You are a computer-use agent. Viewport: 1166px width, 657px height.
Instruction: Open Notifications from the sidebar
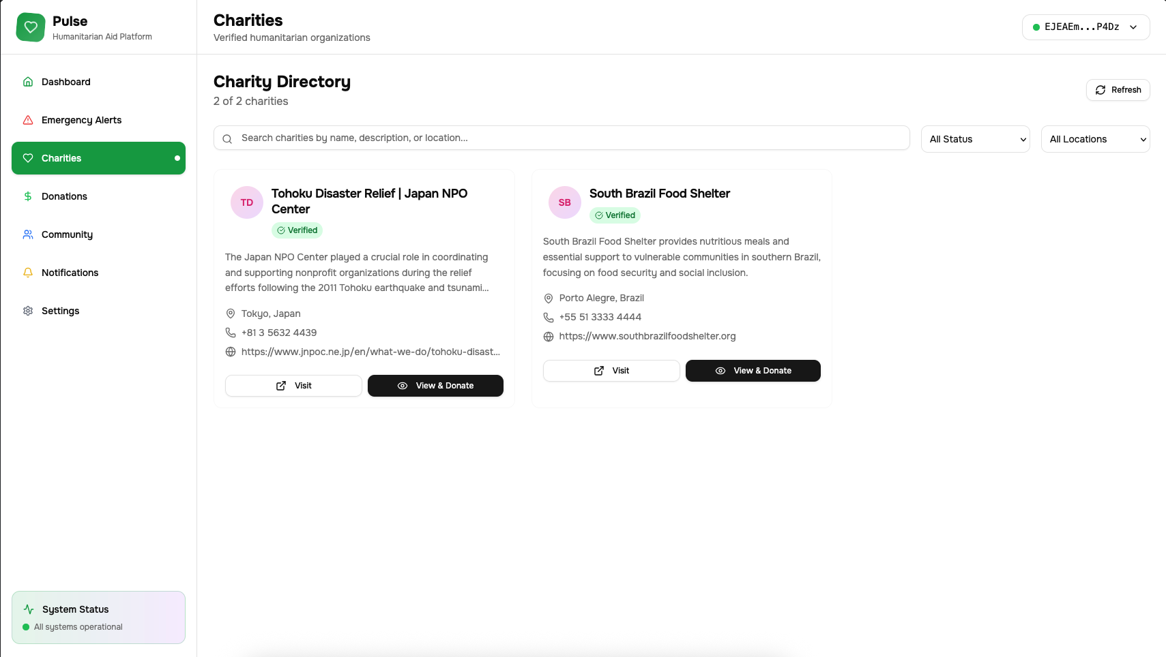(70, 273)
